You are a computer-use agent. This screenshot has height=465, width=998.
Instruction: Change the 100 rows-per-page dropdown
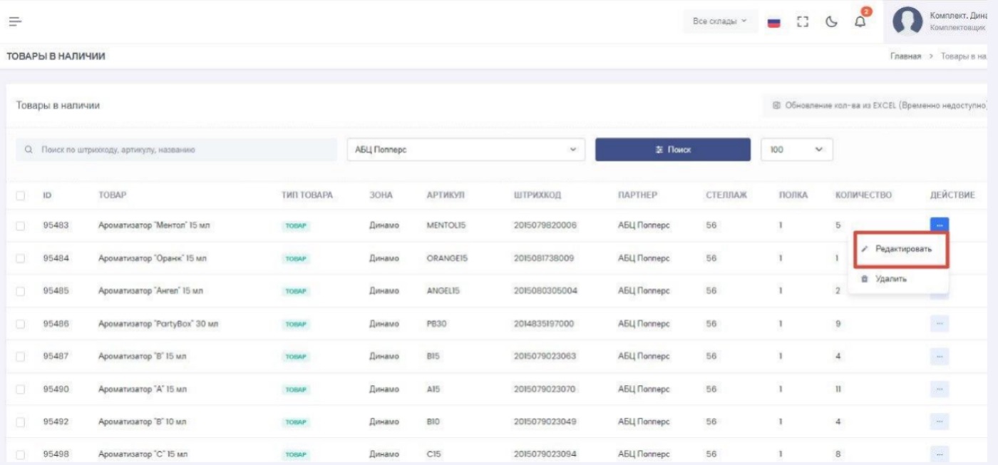(796, 150)
